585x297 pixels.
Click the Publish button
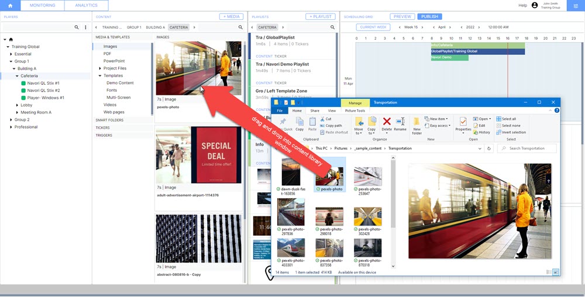(429, 17)
